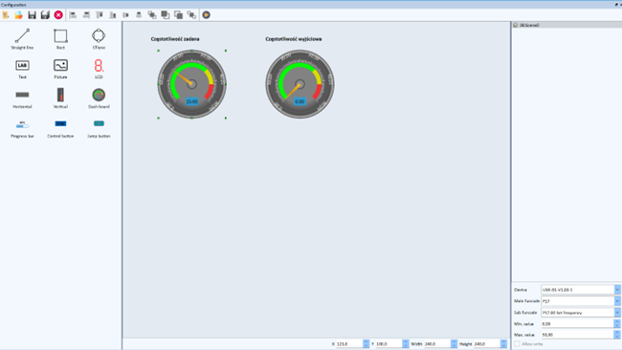This screenshot has height=350, width=622.
Task: Enable the Allow write checkbox
Action: click(x=517, y=344)
